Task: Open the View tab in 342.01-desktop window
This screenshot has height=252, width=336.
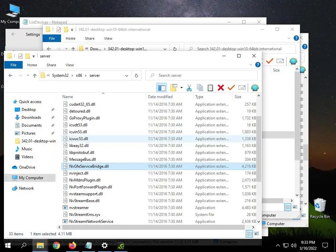Action: pyautogui.click(x=108, y=38)
